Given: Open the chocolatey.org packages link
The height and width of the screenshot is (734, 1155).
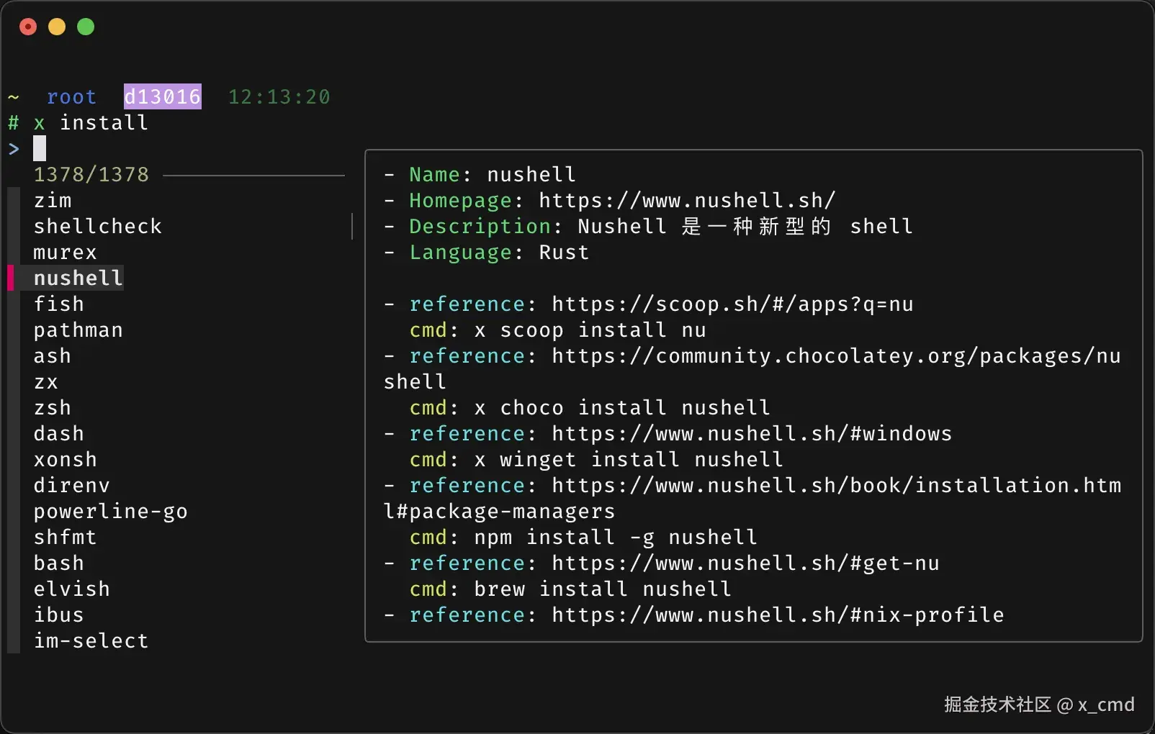Looking at the screenshot, I should (x=834, y=355).
